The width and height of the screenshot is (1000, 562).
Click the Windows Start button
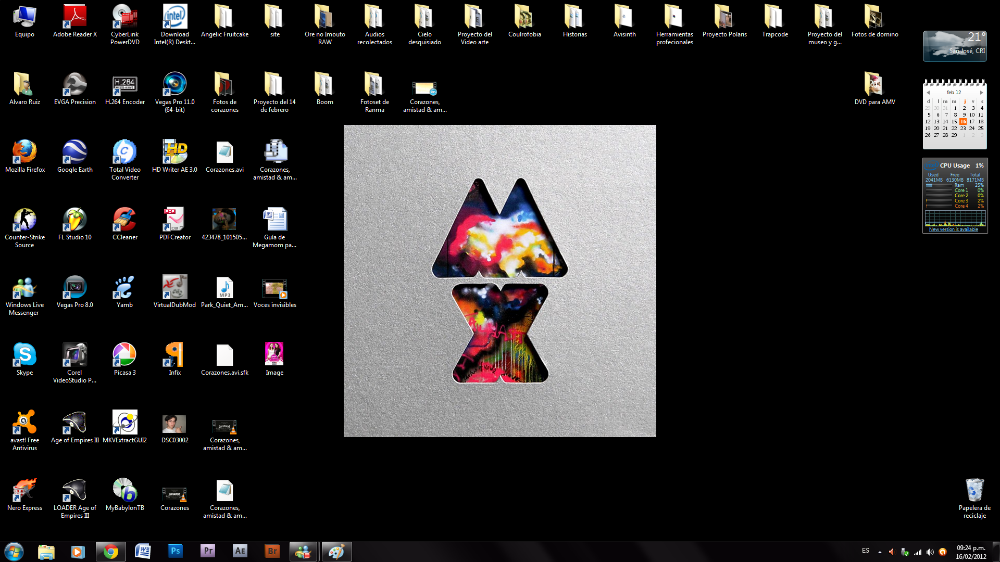[14, 552]
